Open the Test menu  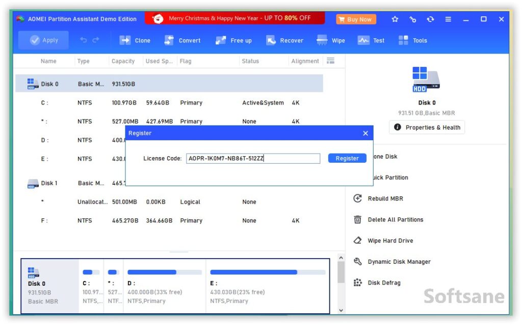coord(371,40)
